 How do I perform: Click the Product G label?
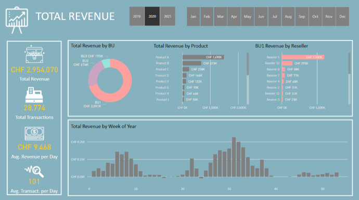[x=162, y=88]
